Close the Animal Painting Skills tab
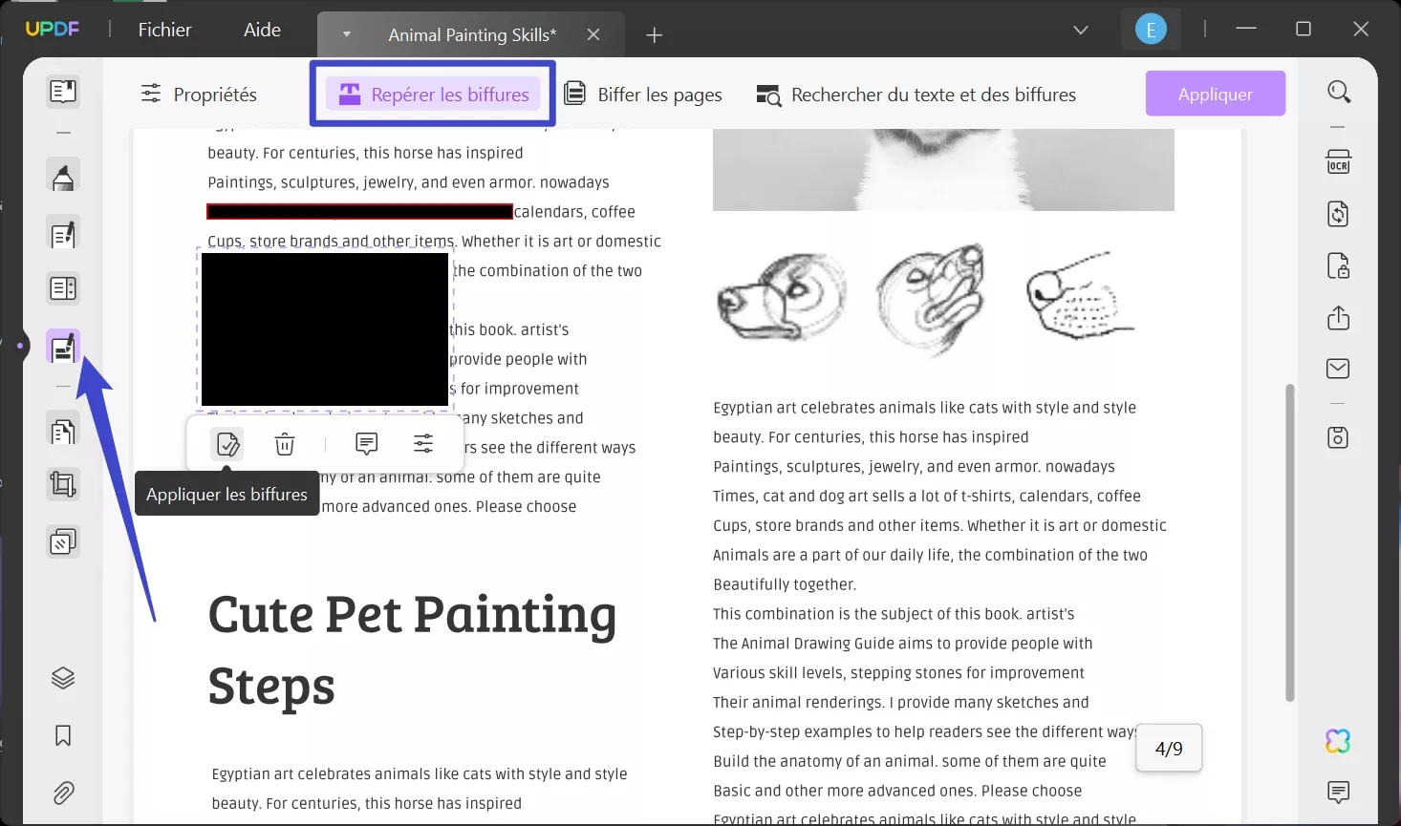Screen dimensions: 1401x826 click(x=593, y=34)
